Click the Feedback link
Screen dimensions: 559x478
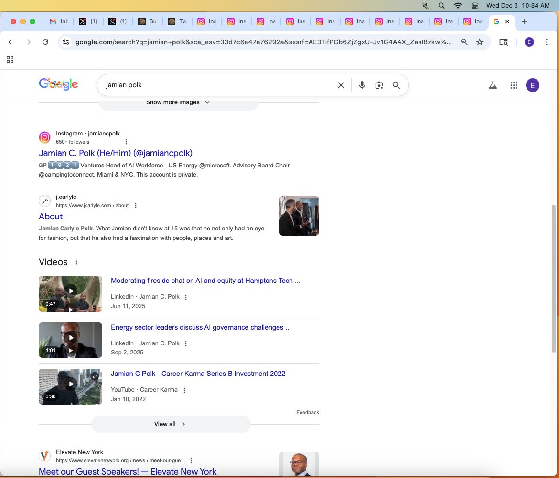[x=308, y=412]
